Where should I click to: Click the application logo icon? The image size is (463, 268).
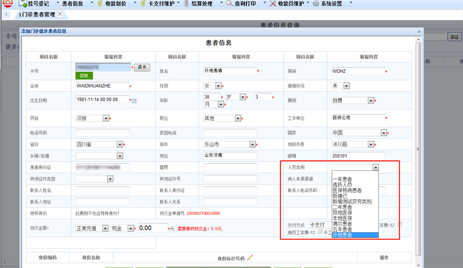coord(7,3)
